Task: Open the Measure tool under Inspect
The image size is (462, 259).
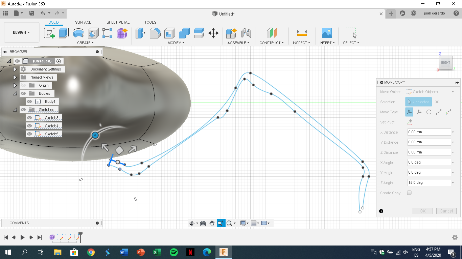Action: 301,33
